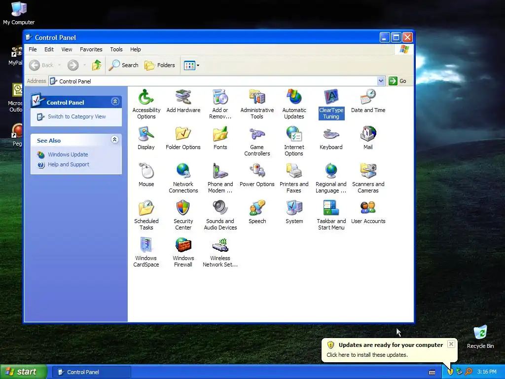Click the Start button
This screenshot has height=379, width=505.
pos(24,372)
